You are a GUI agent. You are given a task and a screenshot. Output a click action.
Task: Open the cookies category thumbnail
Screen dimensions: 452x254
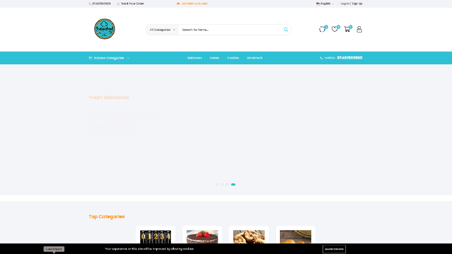[249, 237]
